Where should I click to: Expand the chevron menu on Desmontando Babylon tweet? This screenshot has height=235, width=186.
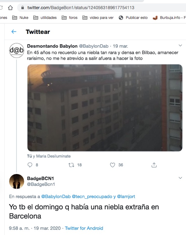click(x=180, y=45)
